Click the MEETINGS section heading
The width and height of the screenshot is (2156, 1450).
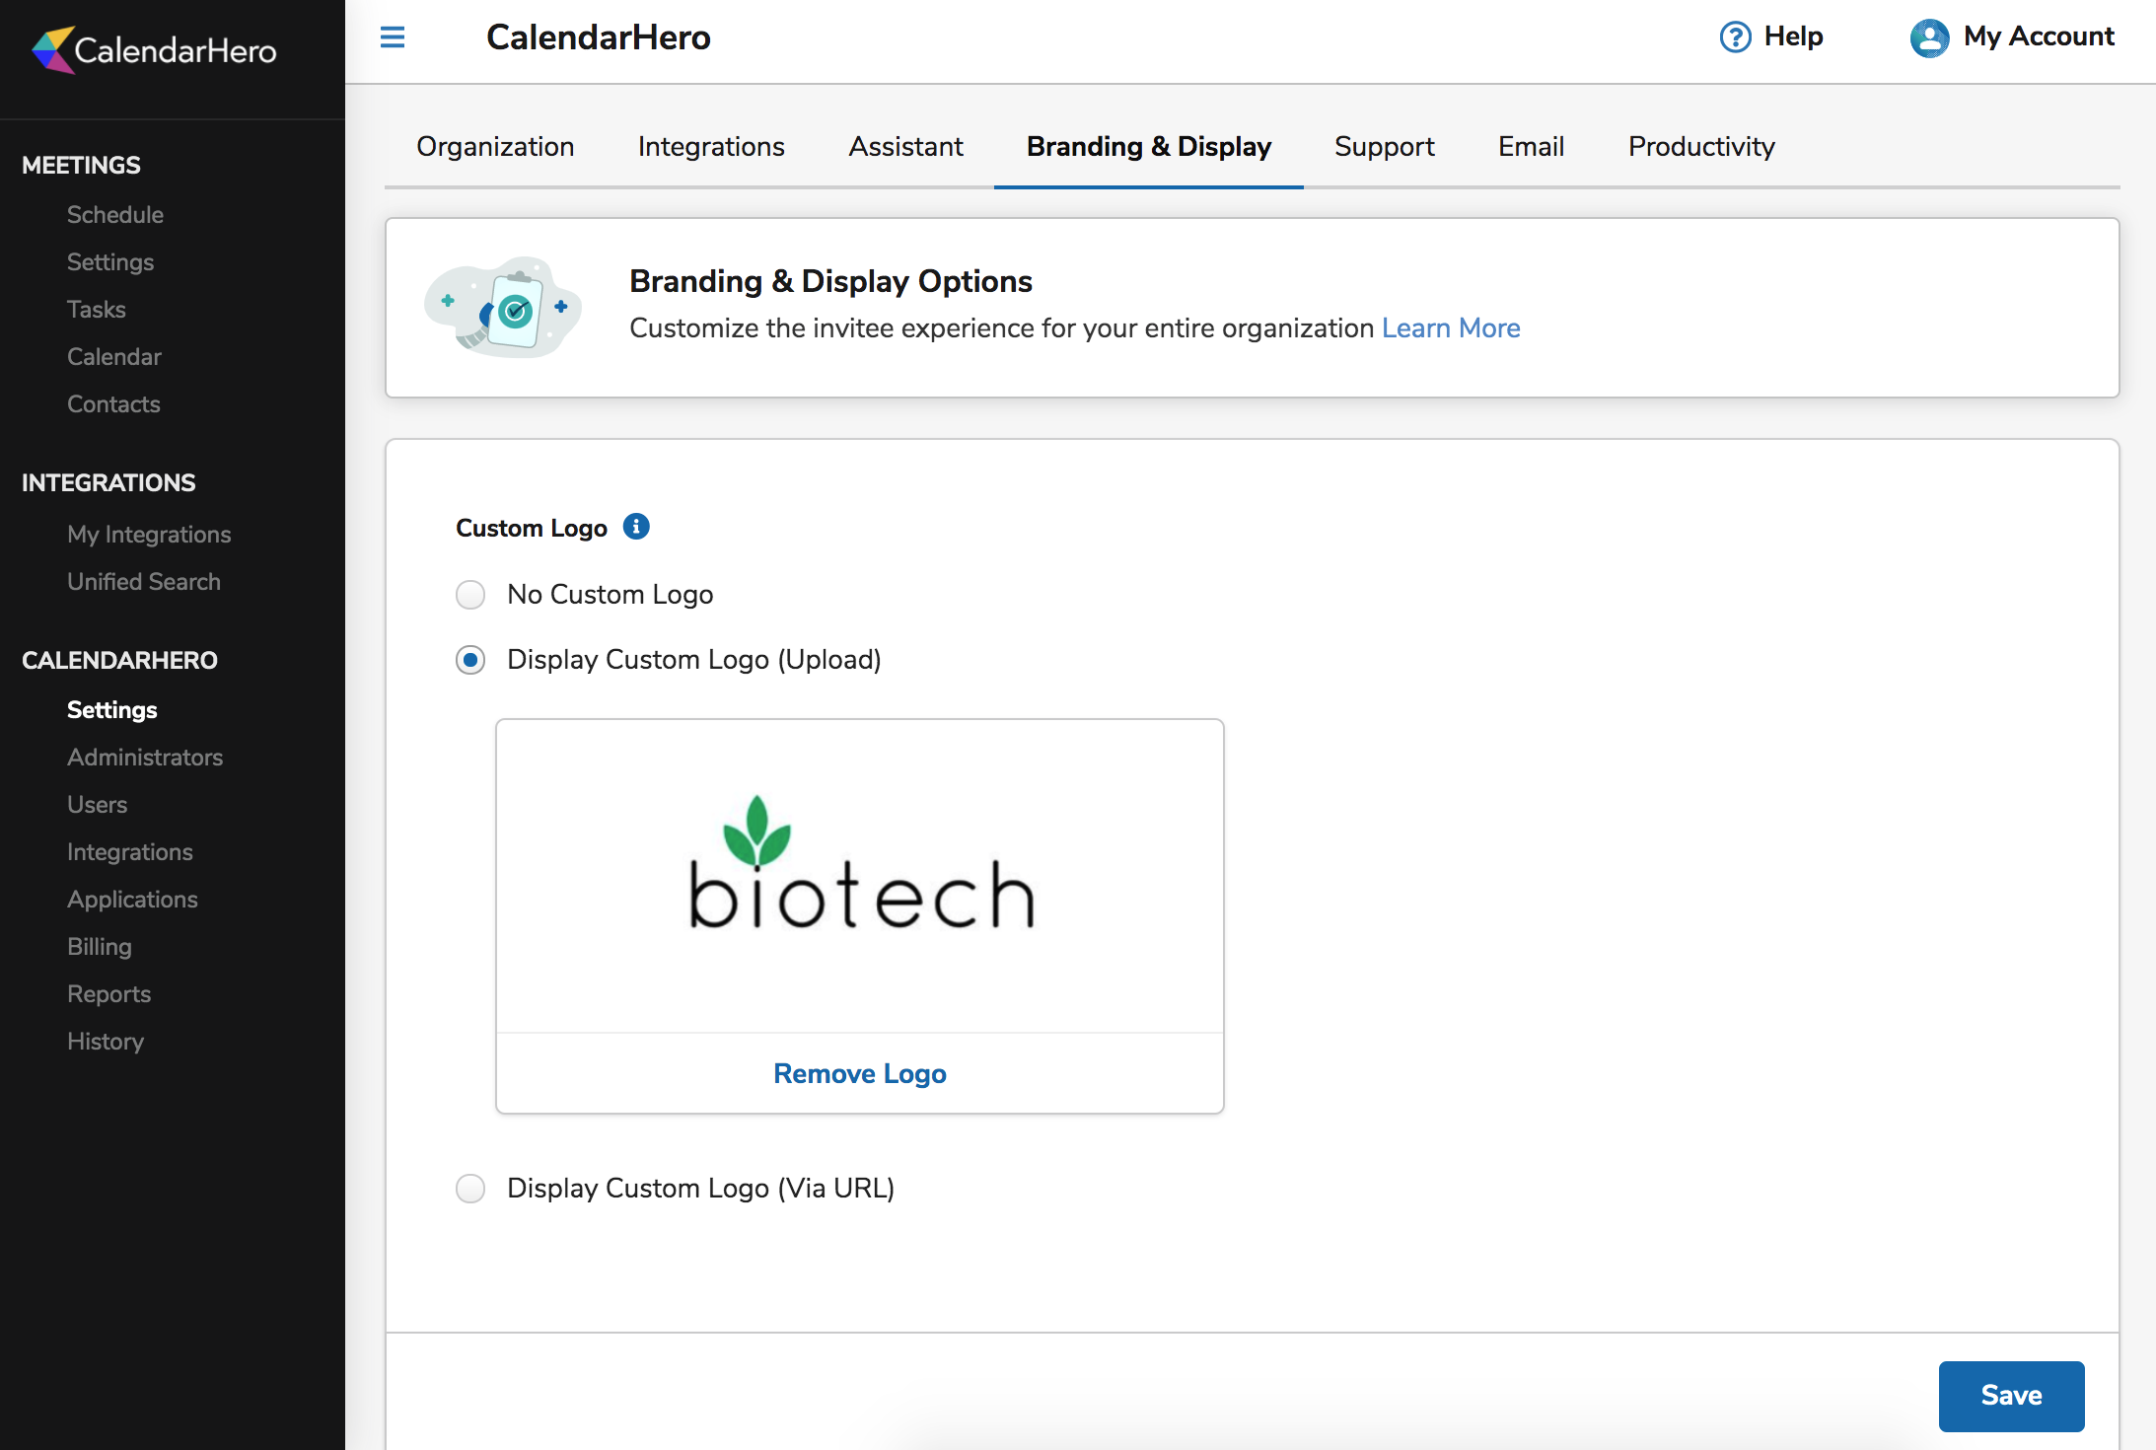(x=81, y=165)
